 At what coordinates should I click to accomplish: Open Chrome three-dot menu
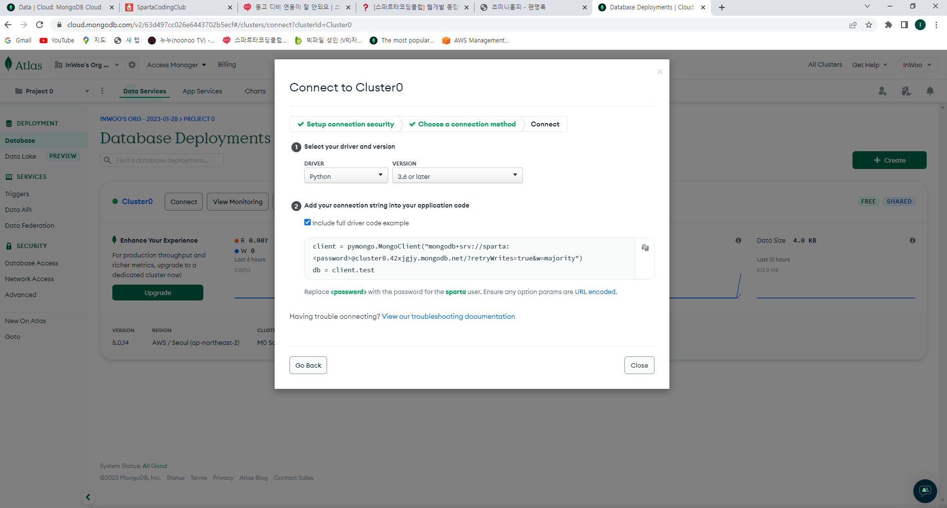[936, 25]
